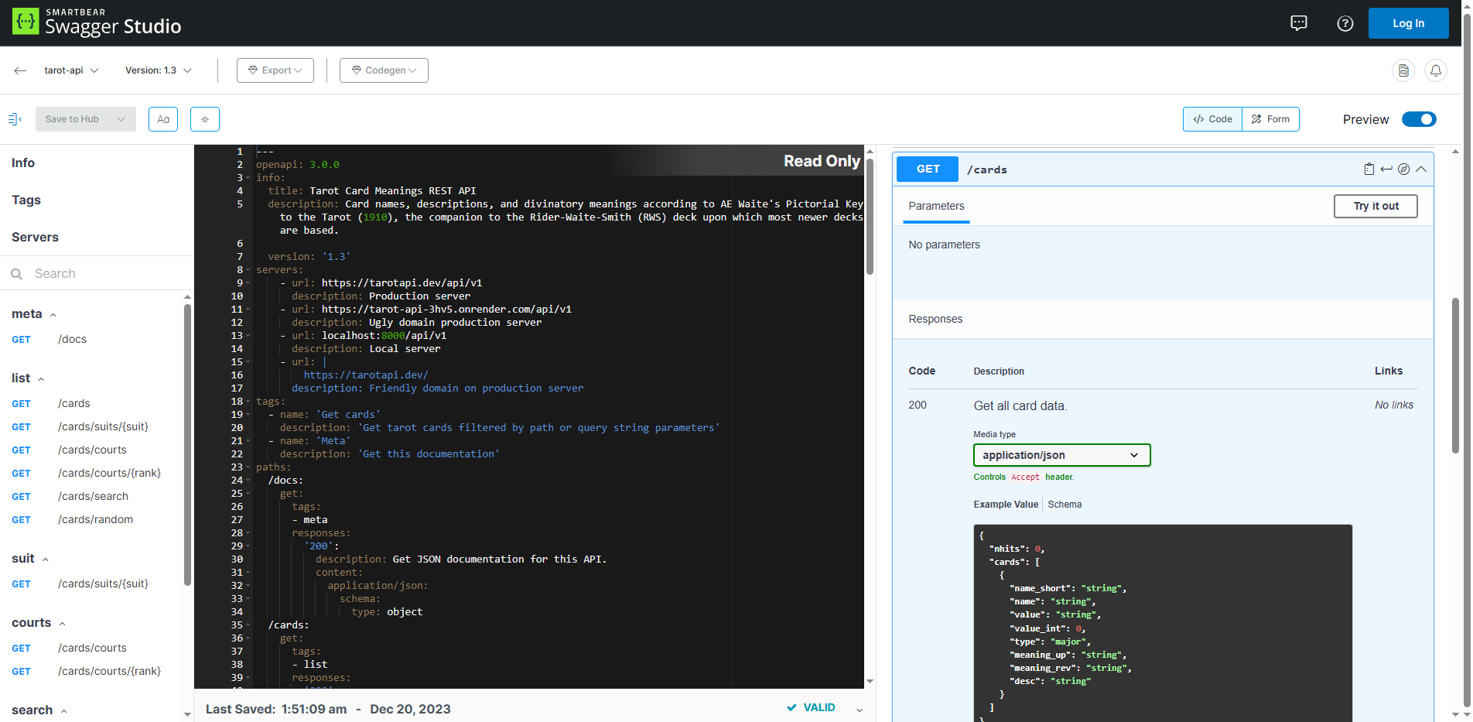The height and width of the screenshot is (722, 1473).
Task: Open the Version 1.3 dropdown
Action: click(159, 70)
